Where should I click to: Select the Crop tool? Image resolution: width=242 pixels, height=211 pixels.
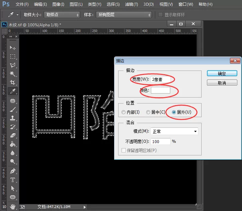pos(13,82)
